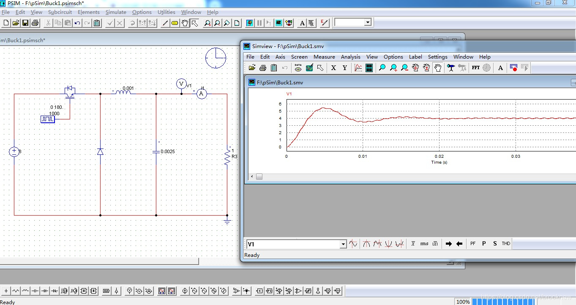Move to next point with right arrow
The image size is (576, 305).
click(x=449, y=244)
